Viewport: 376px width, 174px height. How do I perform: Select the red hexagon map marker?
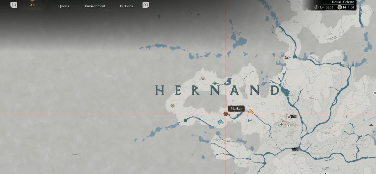226,114
